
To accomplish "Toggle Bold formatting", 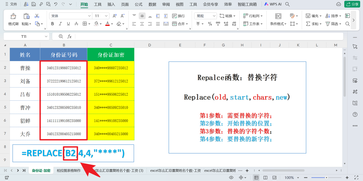I will pos(52,24).
